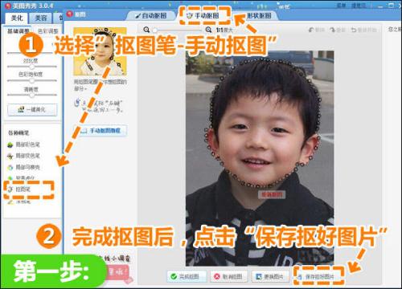402x289 pixels.
Task: Click the 保存抠好图片 button
Action: 318,276
